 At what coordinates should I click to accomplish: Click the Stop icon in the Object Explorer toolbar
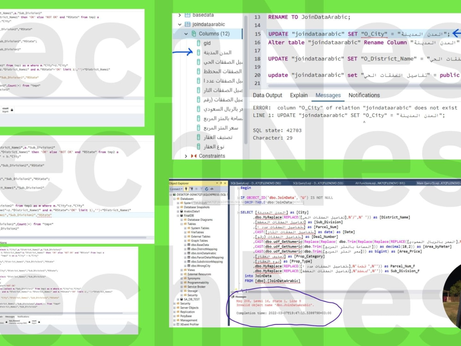(x=196, y=189)
